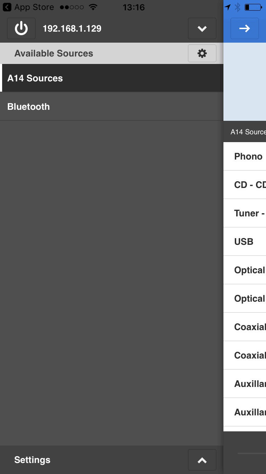Viewport: 266px width, 474px height.
Task: Tap the power icon button
Action: pos(21,28)
